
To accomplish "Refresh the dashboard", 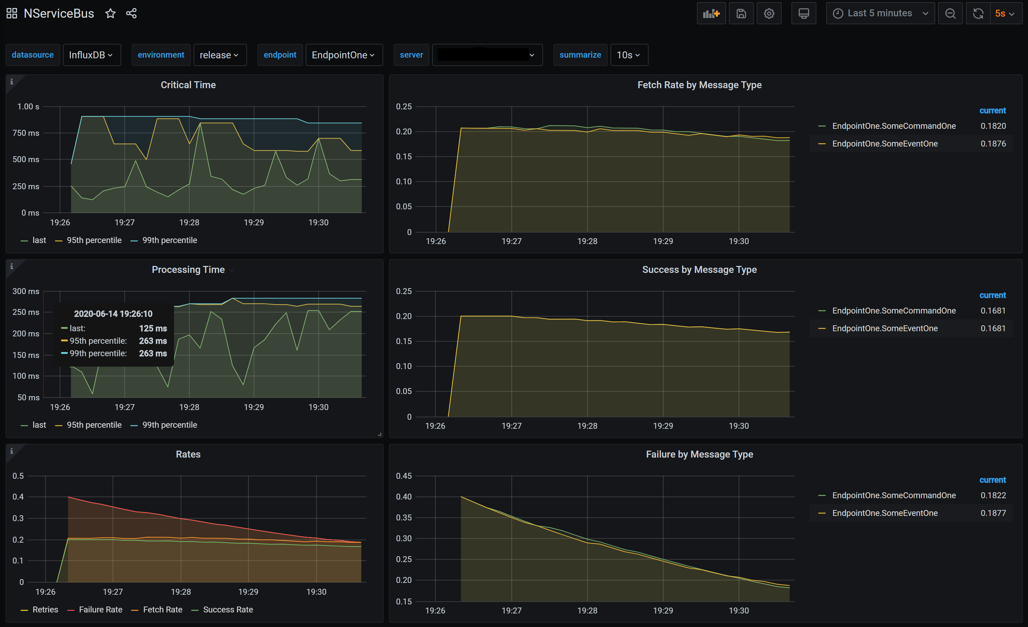I will point(978,13).
